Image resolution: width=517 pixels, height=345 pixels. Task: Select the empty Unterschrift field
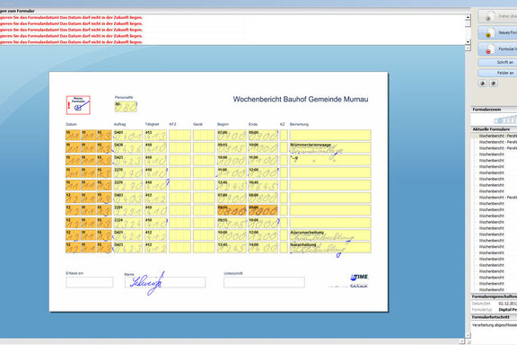pos(264,283)
